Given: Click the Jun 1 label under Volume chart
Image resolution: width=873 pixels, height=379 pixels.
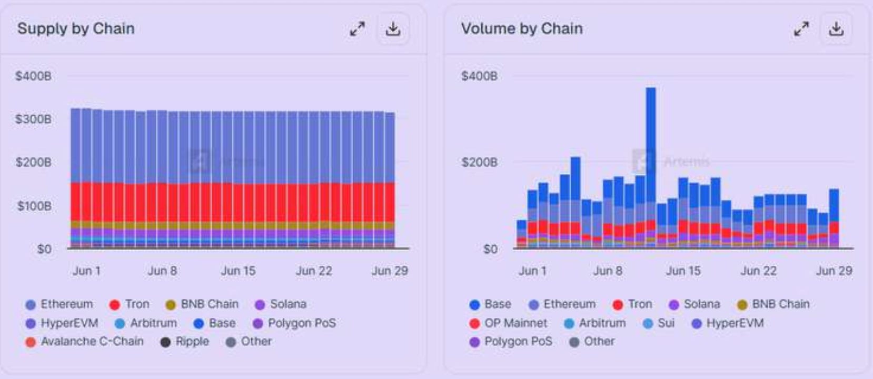Looking at the screenshot, I should pos(532,271).
